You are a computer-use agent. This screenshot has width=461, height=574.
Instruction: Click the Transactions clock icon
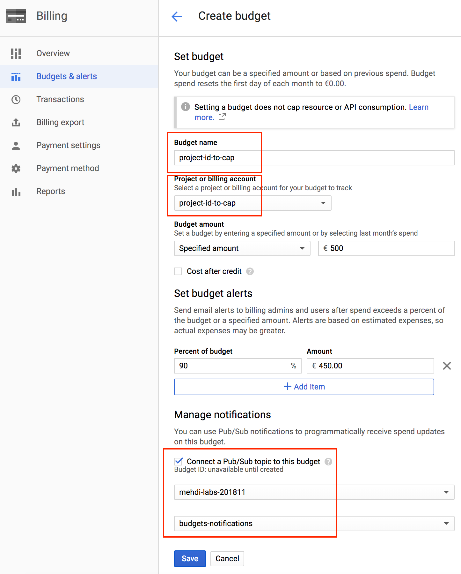click(x=16, y=100)
